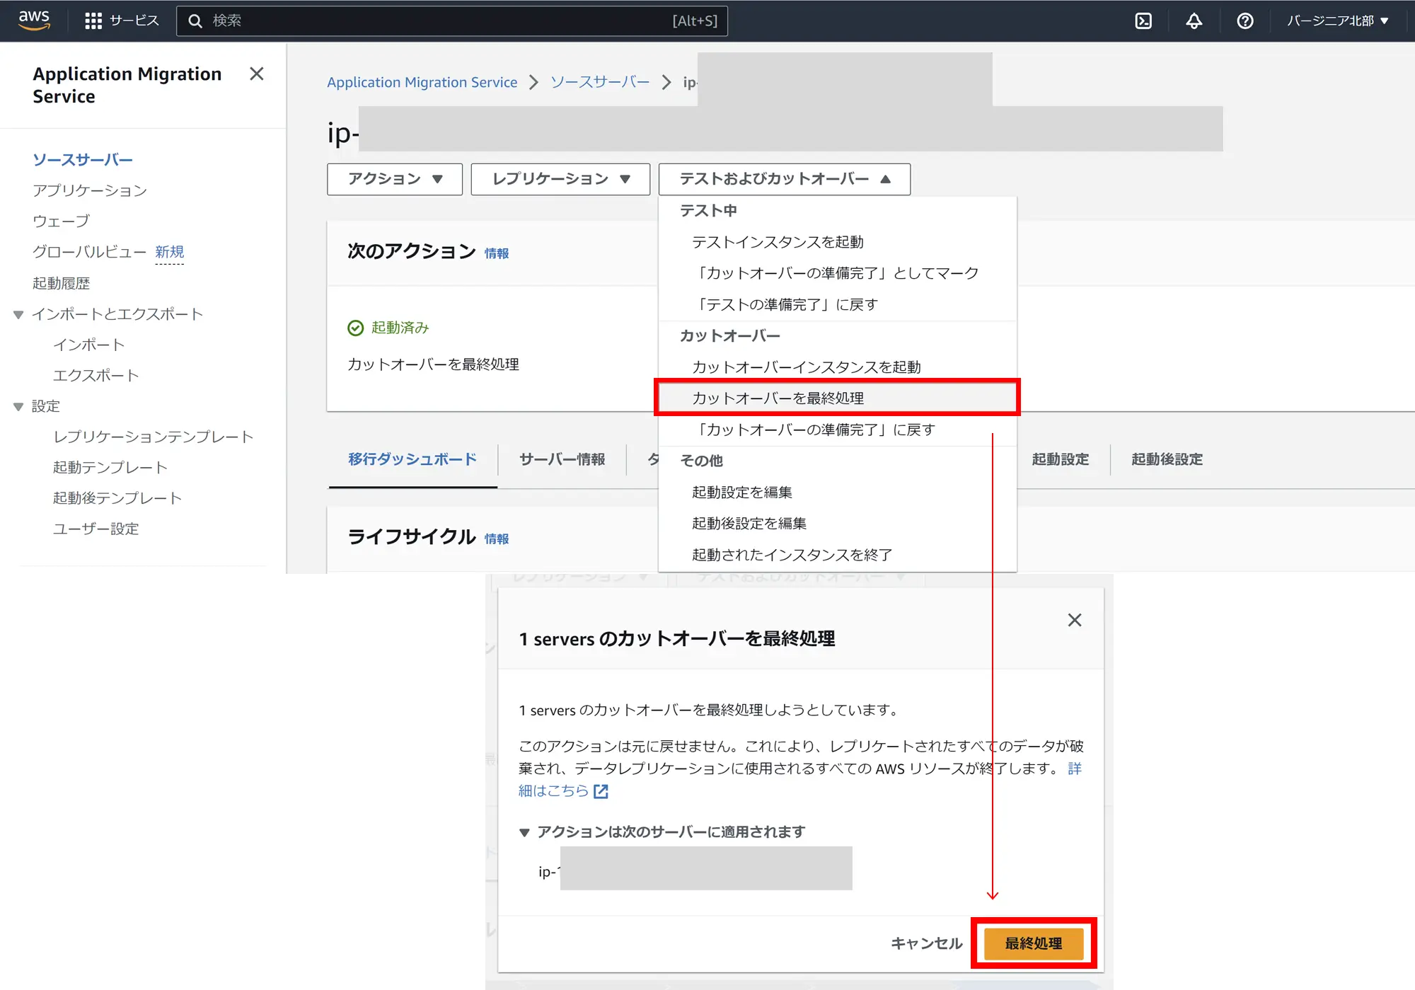Collapse the インポートとエクスポート section
The width and height of the screenshot is (1415, 990).
point(18,313)
